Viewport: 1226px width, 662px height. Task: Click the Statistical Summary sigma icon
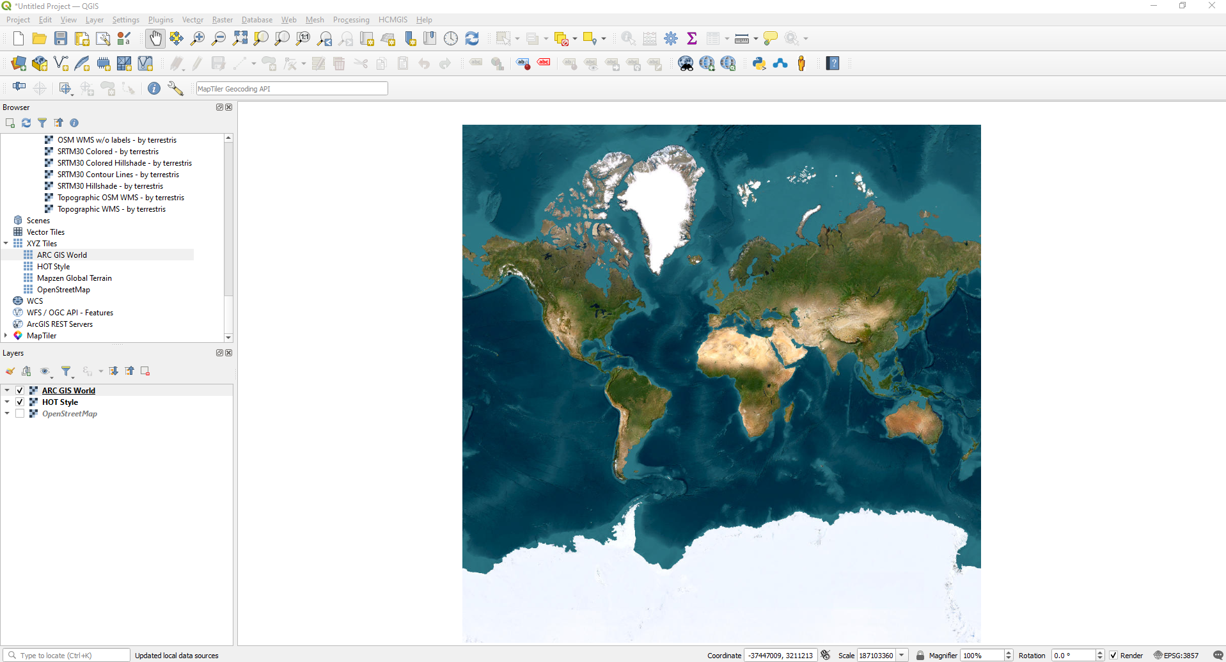(691, 38)
